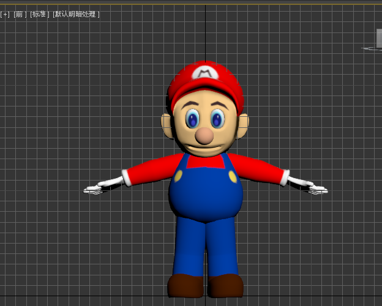This screenshot has width=382, height=306.
Task: Select Mario's blue eye on the screen's left
Action: (x=193, y=118)
